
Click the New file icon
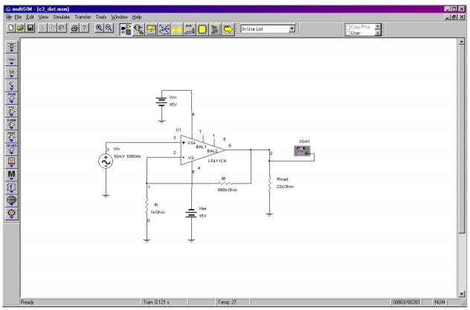tap(11, 28)
